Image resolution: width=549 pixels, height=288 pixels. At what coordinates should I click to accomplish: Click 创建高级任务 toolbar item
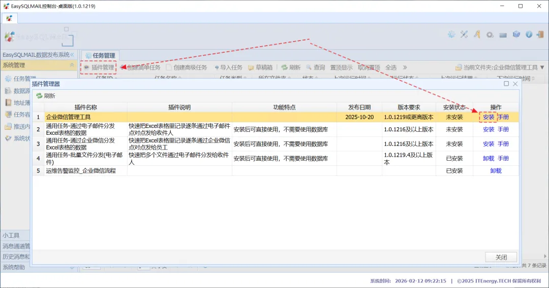tap(187, 67)
